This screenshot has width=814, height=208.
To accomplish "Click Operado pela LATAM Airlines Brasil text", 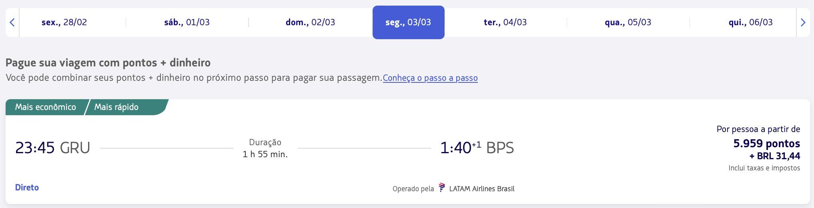I will 453,188.
